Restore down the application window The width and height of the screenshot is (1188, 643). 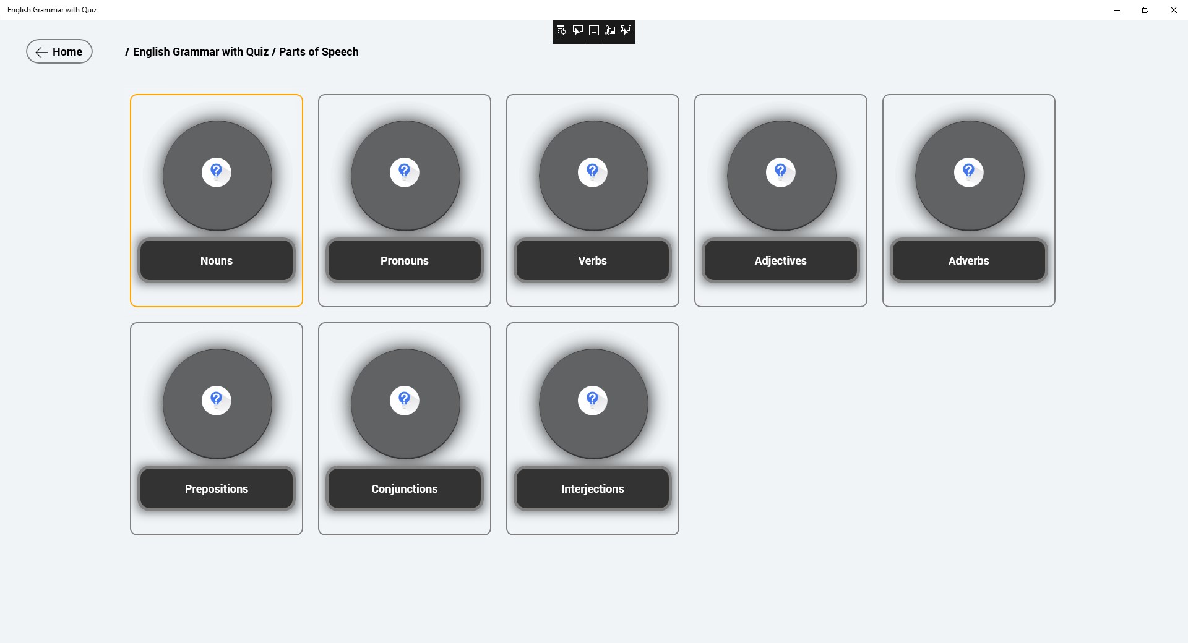pyautogui.click(x=1145, y=10)
